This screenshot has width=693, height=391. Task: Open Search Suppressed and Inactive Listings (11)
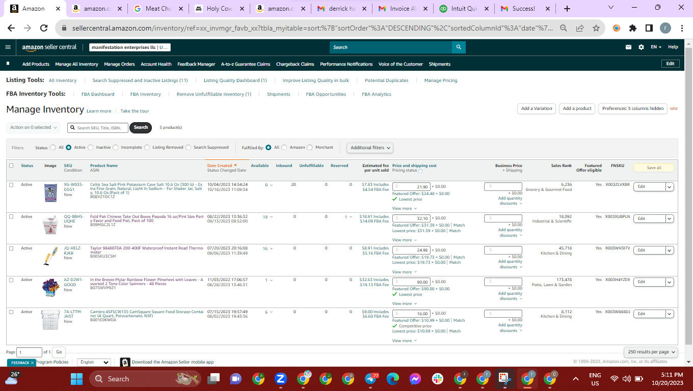[x=140, y=80]
